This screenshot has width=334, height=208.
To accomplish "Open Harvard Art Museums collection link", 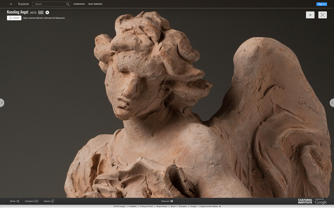I will pos(54,18).
